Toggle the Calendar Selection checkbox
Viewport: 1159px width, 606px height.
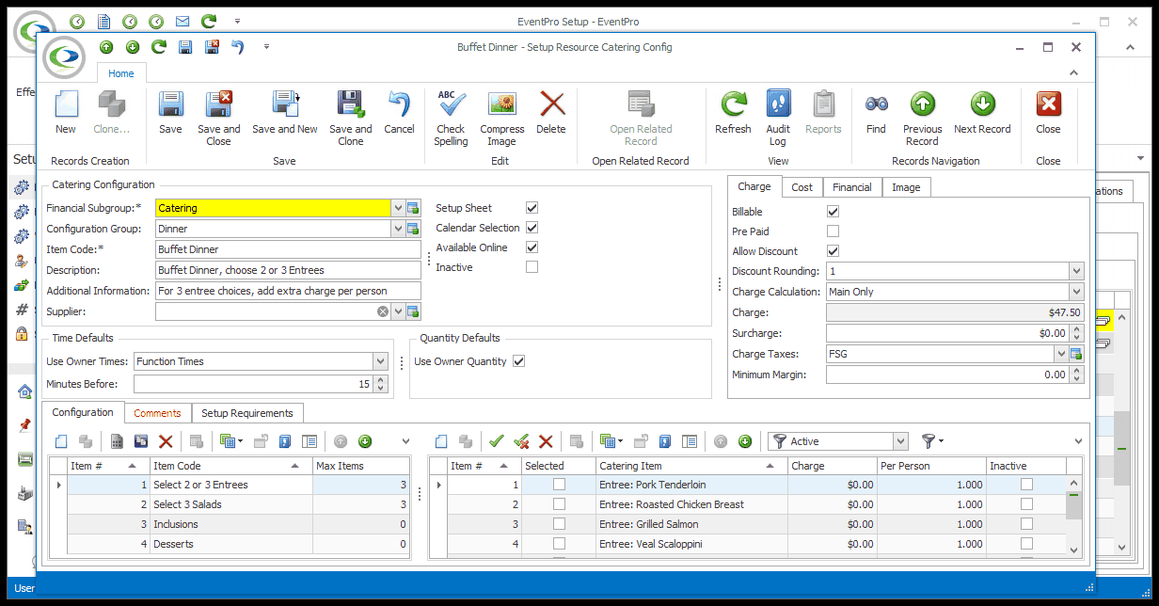[532, 228]
